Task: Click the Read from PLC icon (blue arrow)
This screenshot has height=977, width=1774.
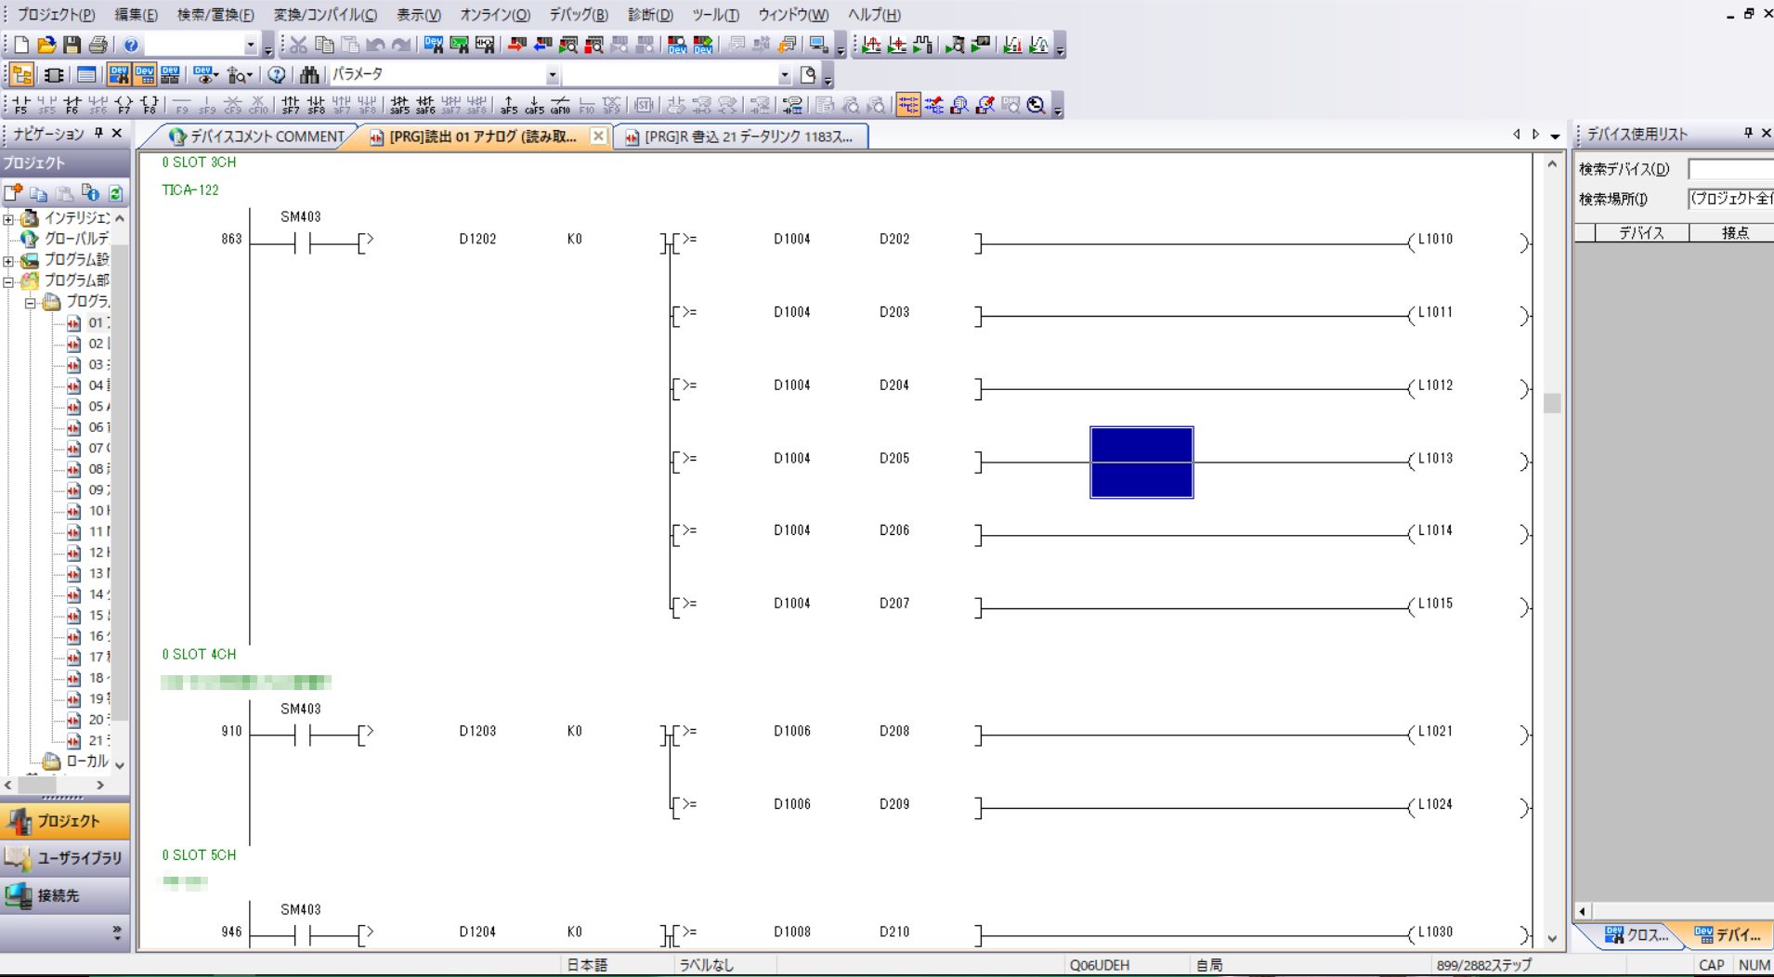Action: click(543, 45)
